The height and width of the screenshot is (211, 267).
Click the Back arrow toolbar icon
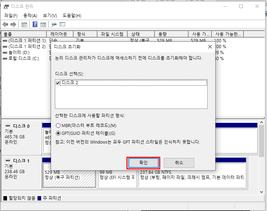click(5, 25)
